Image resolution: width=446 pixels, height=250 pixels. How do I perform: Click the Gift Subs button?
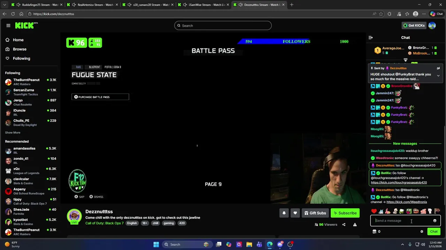pyautogui.click(x=315, y=213)
